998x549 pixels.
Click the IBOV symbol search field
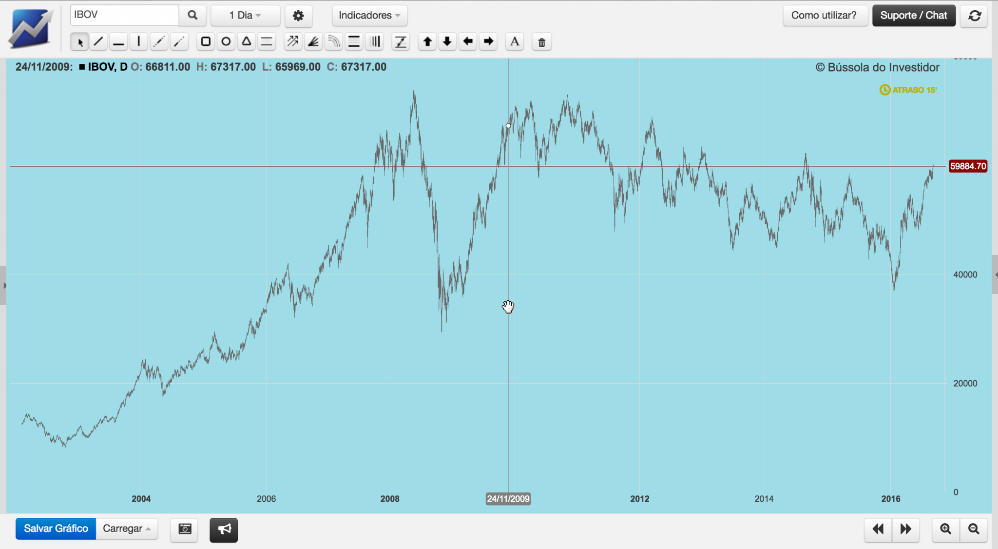point(125,15)
